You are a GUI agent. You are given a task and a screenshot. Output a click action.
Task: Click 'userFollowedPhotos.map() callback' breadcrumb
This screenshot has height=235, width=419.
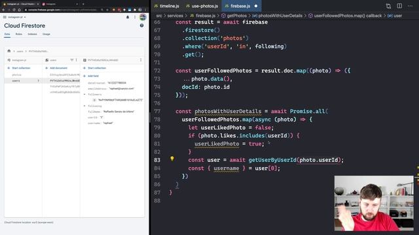(x=348, y=16)
